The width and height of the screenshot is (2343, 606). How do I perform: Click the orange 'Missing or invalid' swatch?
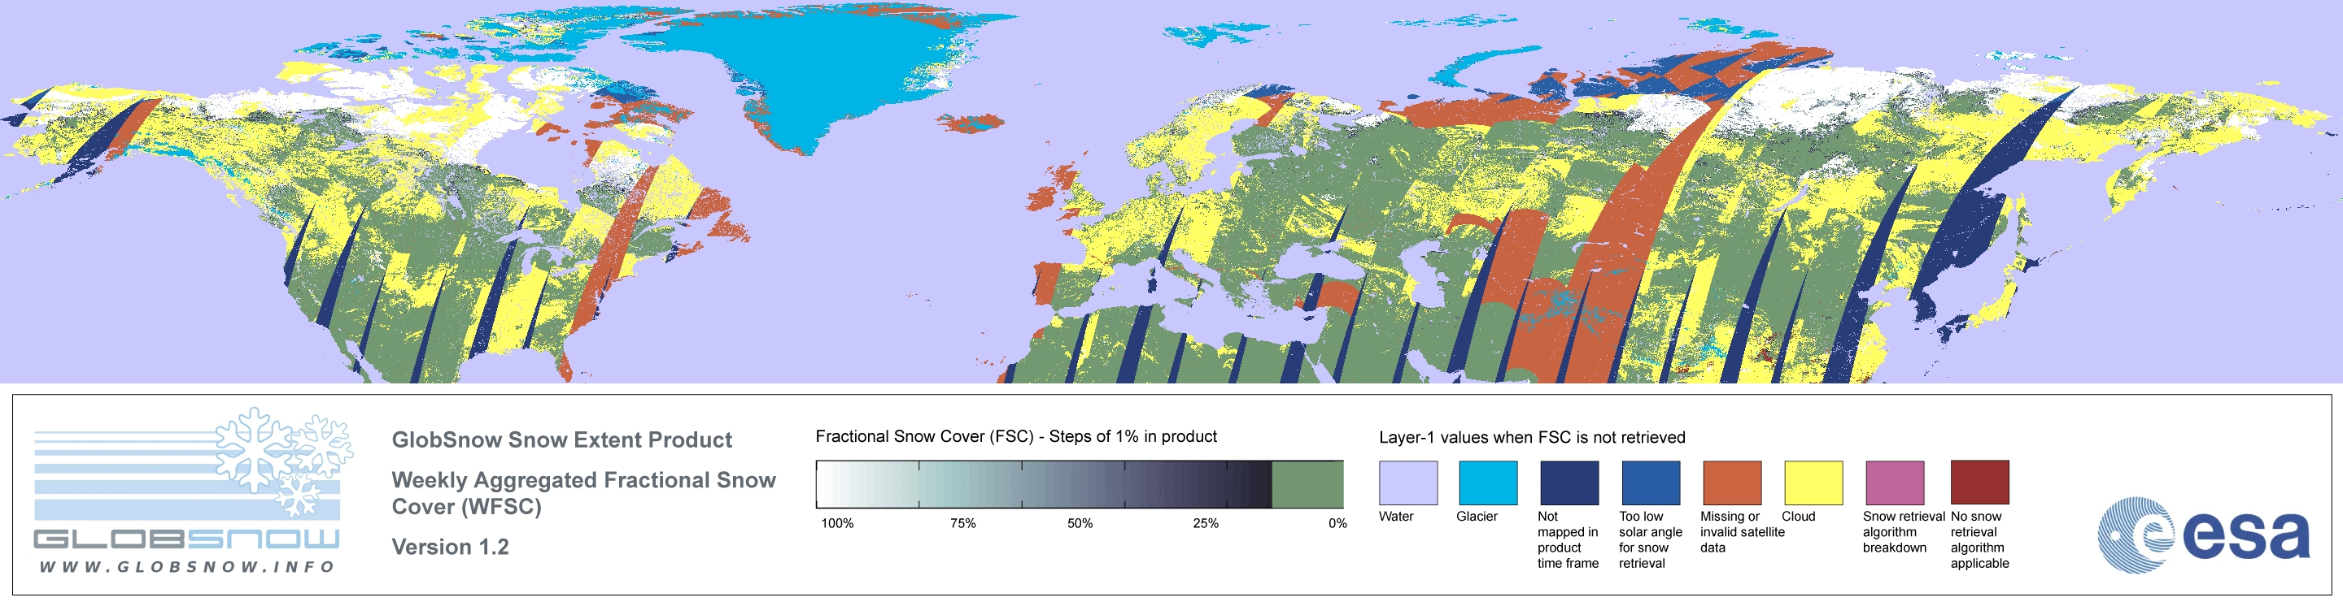coord(1732,483)
